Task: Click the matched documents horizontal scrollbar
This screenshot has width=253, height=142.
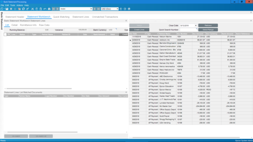Action: coord(42,132)
